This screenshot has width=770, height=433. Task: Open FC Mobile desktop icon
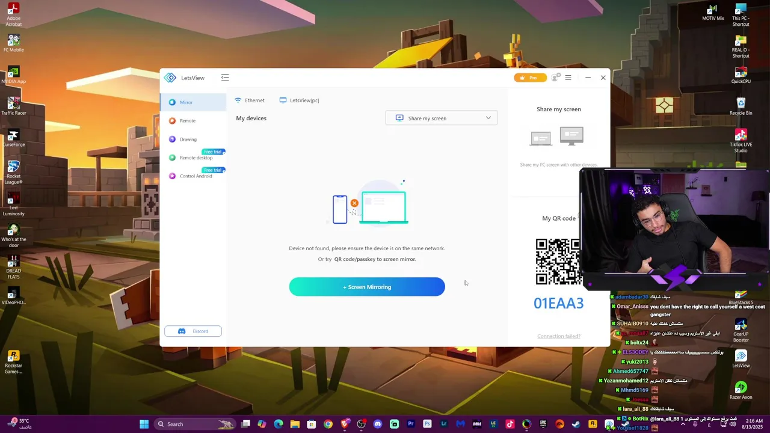[13, 43]
